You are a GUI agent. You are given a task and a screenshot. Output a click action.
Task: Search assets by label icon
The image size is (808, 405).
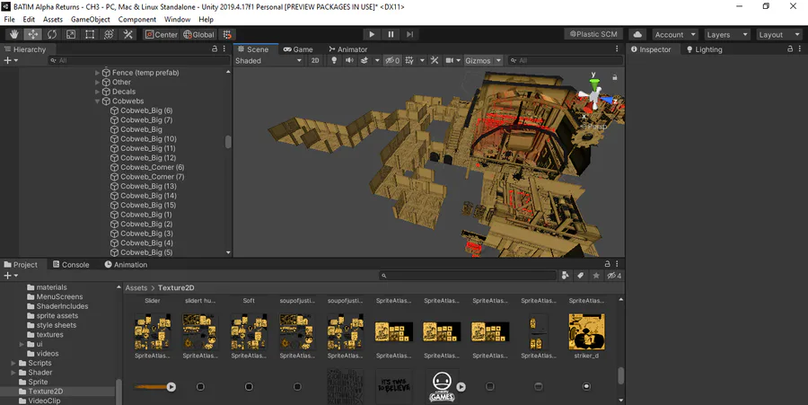click(x=581, y=276)
